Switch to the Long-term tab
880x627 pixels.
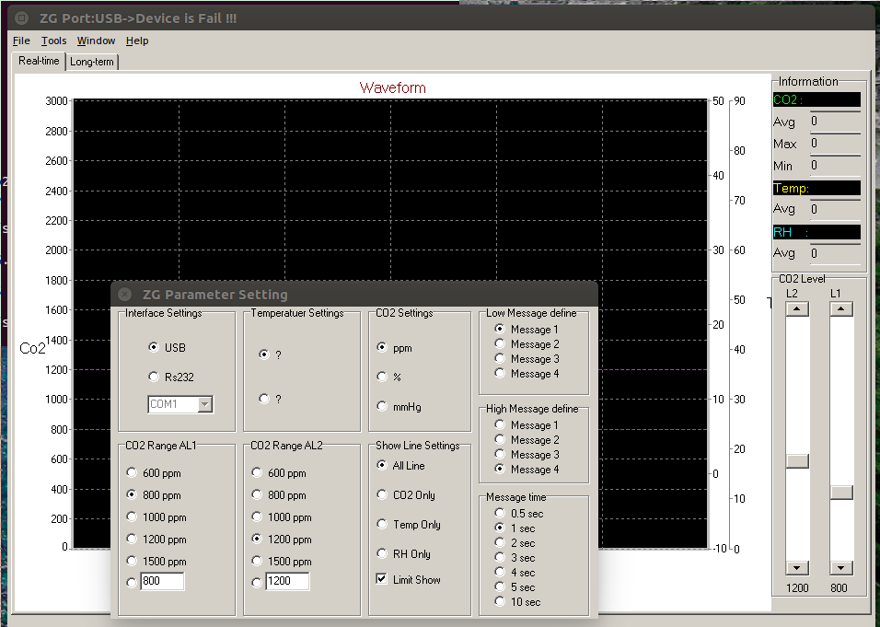93,62
